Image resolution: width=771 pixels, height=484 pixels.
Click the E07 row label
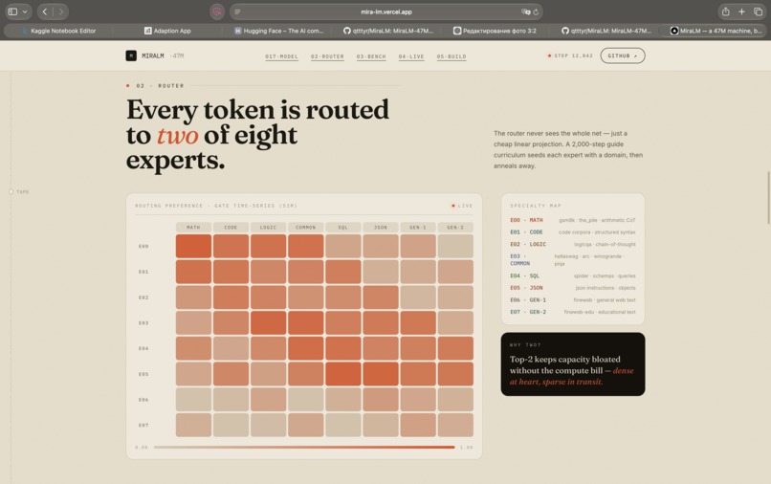[x=143, y=425]
